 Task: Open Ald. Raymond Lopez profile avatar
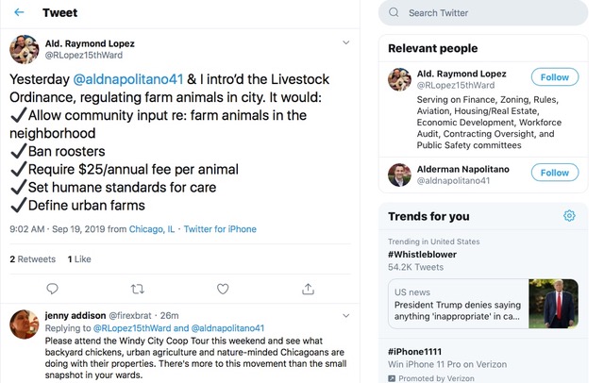tap(25, 49)
